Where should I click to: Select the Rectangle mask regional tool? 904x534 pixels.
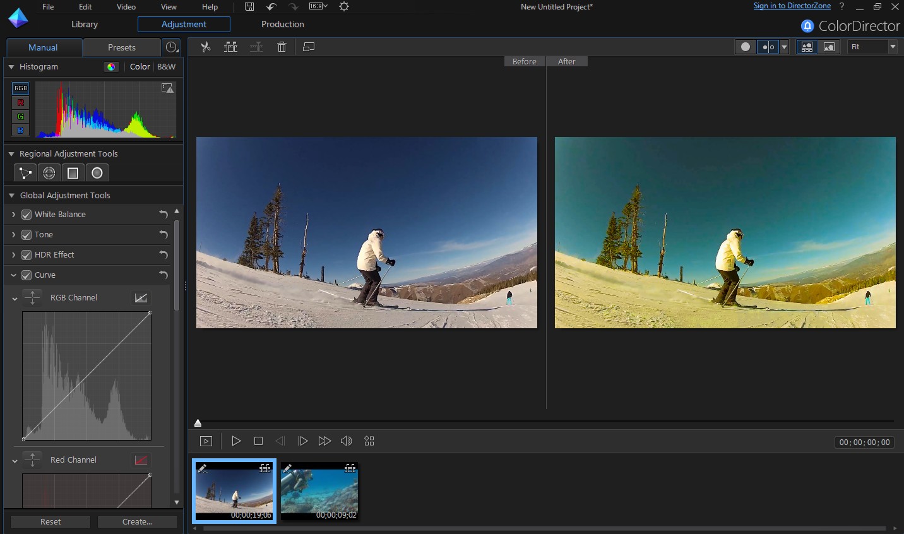click(x=73, y=172)
